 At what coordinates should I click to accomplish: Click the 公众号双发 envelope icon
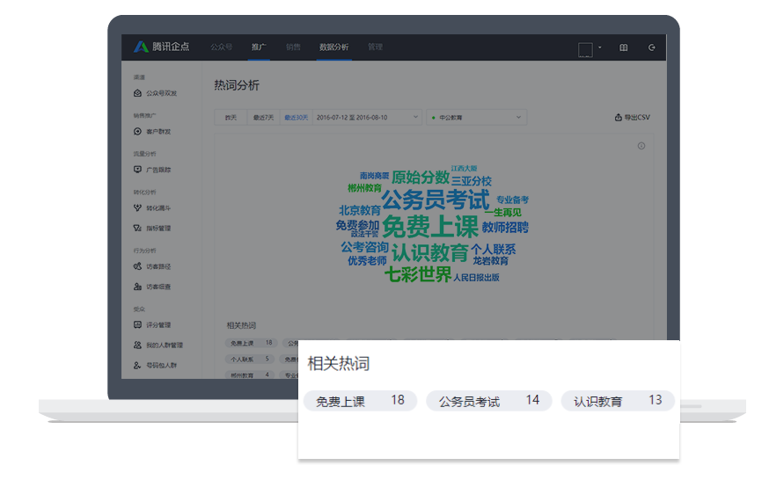[137, 93]
